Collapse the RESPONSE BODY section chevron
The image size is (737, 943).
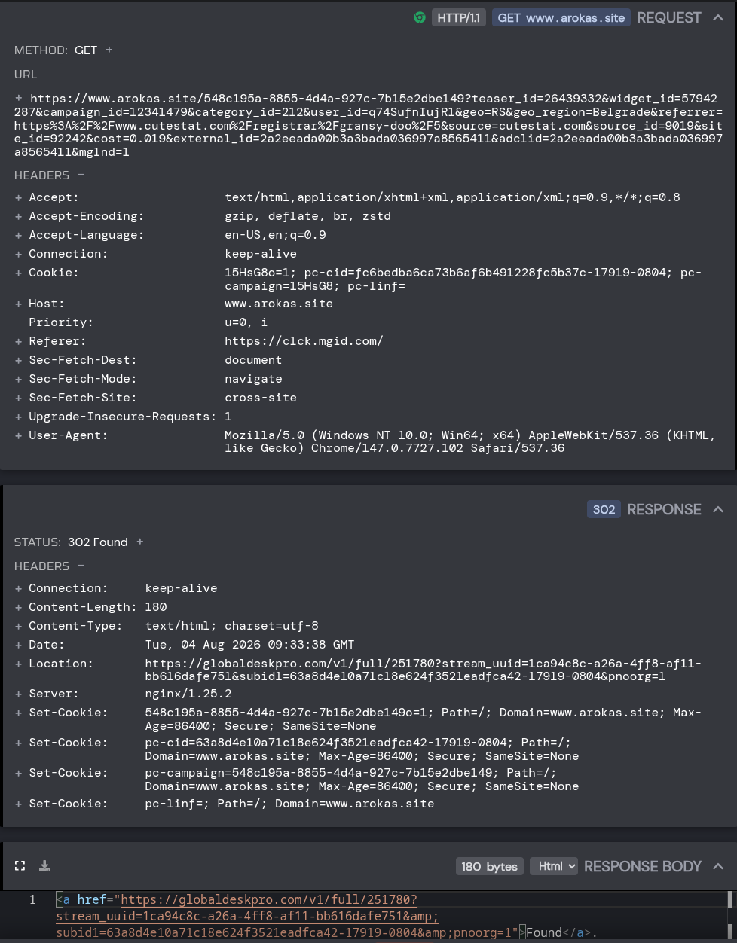coord(717,866)
